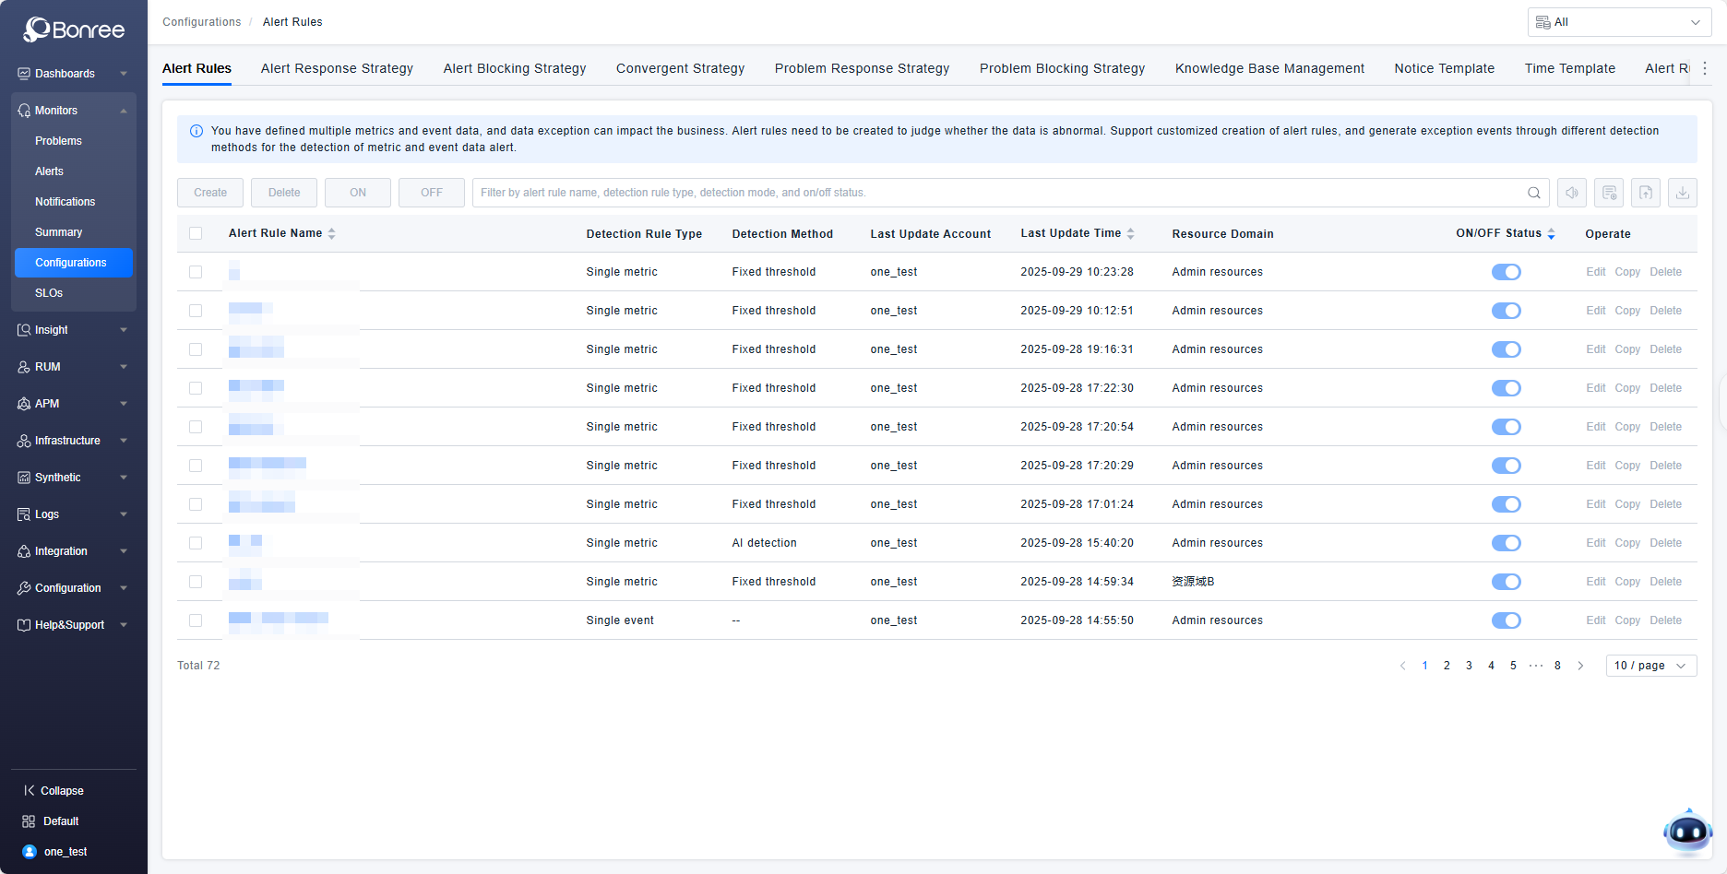Click the download export icon
This screenshot has width=1727, height=874.
(1683, 193)
